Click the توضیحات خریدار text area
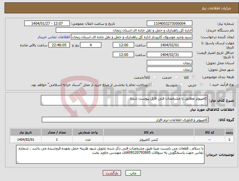 [x=110, y=154]
